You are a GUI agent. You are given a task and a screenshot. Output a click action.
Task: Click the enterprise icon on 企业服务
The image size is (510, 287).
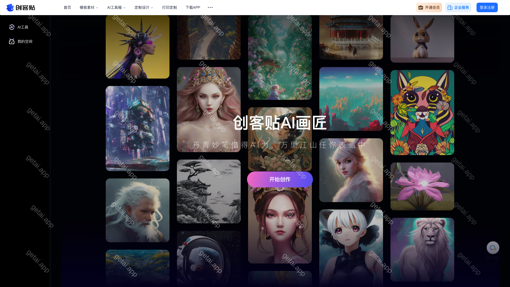(x=450, y=7)
